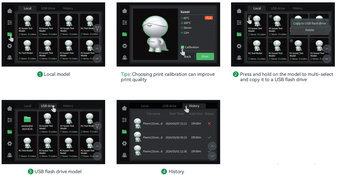
Task: Check the K1 Test Model circle, multi-select screen
Action: 250,41
